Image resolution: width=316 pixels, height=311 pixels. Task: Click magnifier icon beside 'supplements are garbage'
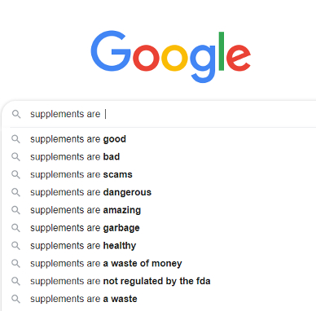pyautogui.click(x=15, y=228)
